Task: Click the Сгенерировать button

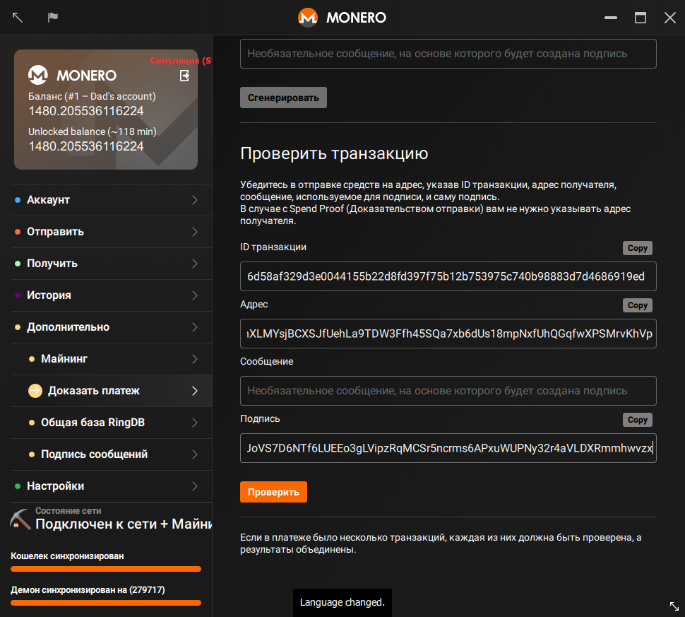Action: [x=283, y=98]
